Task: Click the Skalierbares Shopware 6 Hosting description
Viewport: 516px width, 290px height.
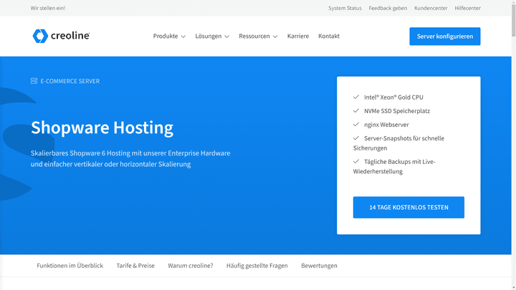Action: pos(130,158)
